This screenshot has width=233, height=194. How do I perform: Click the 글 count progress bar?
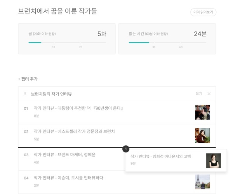67,42
